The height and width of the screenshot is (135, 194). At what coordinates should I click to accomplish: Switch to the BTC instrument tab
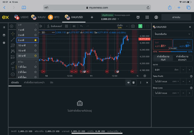(54, 17)
